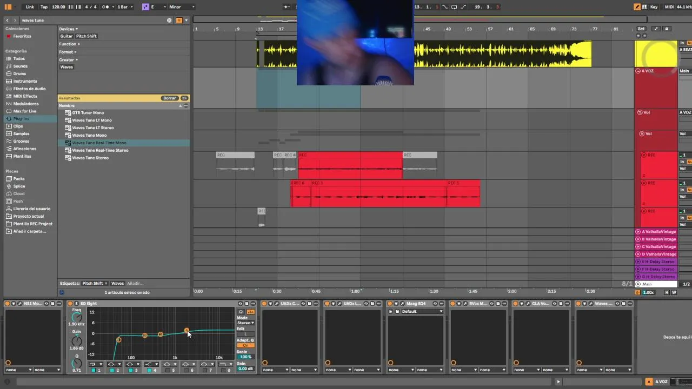Enable EQ band 5 checkbox
This screenshot has width=692, height=389.
(168, 370)
